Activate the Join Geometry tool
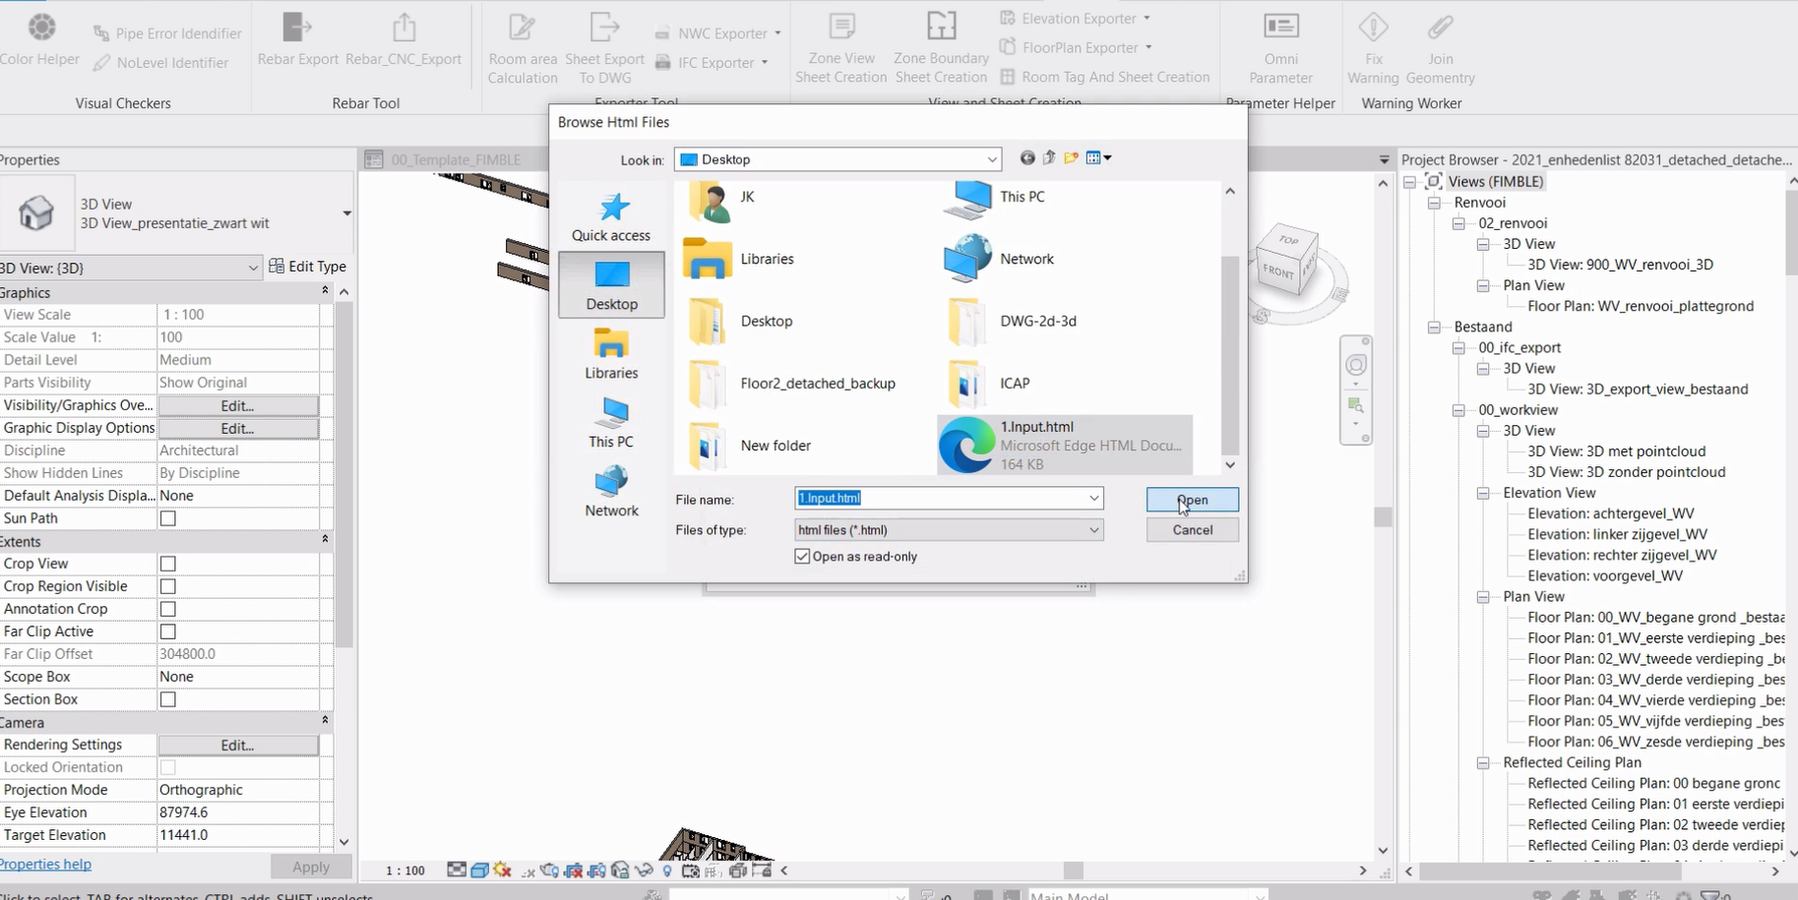Screen dimensions: 1798x900 [1440, 49]
